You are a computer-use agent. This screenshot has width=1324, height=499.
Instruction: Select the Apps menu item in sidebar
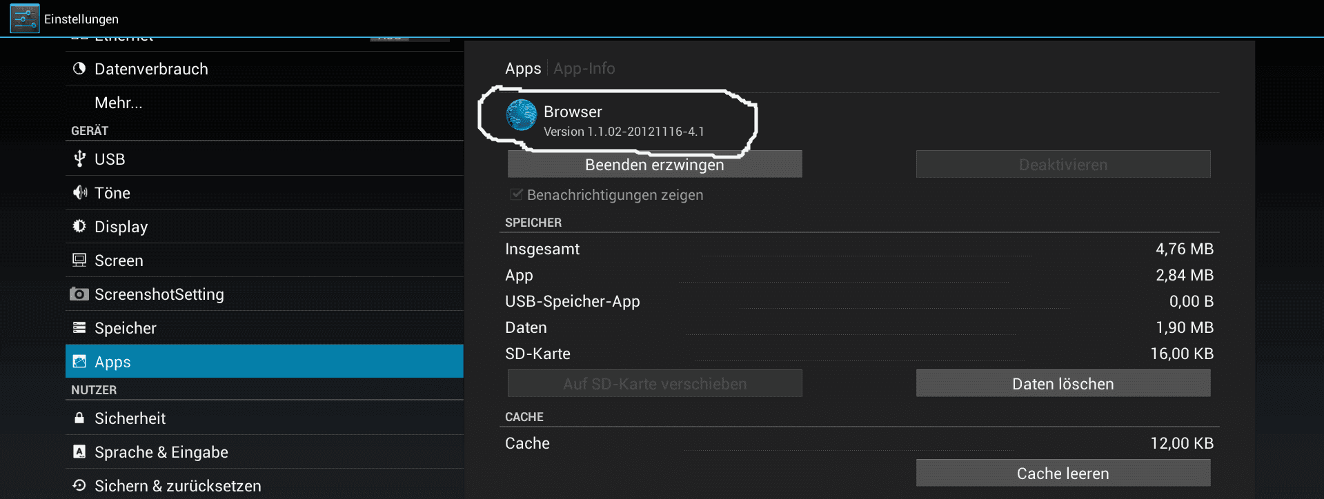[264, 361]
